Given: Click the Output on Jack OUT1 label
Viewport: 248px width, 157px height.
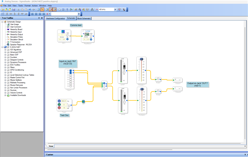Looking at the screenshot, I should (x=198, y=85).
